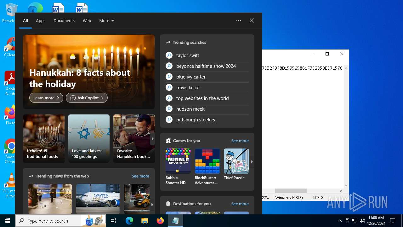Open search options ellipsis menu
The image size is (403, 227).
(239, 20)
